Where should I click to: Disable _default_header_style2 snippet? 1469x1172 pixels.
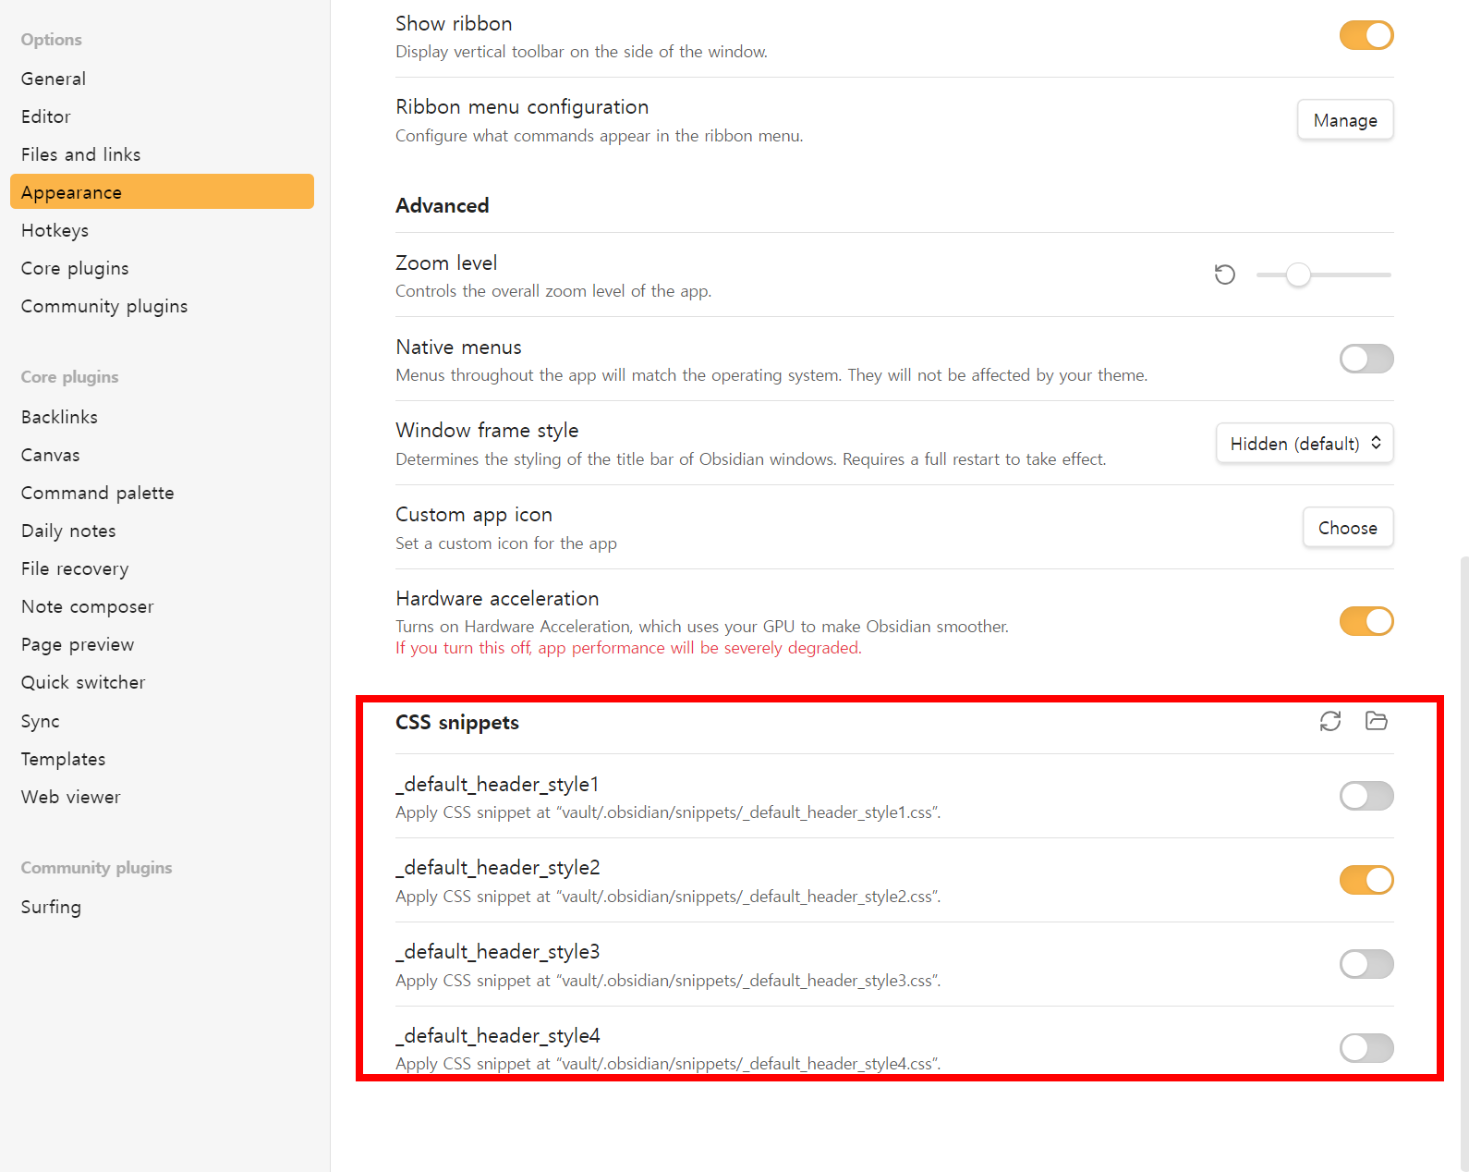(x=1366, y=880)
